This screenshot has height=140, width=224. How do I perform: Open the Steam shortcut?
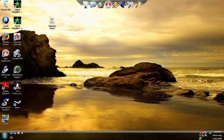pyautogui.click(x=17, y=102)
